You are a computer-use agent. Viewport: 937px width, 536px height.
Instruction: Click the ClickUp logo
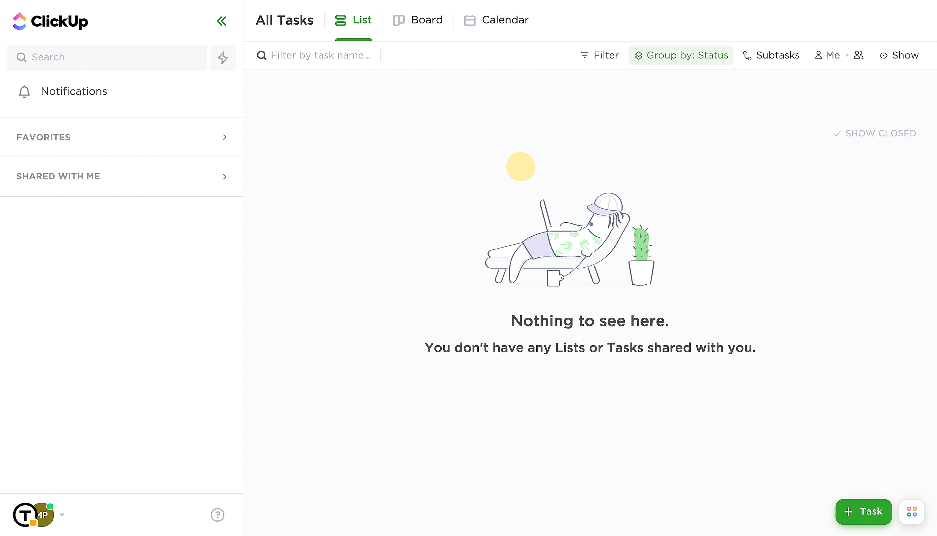click(50, 21)
